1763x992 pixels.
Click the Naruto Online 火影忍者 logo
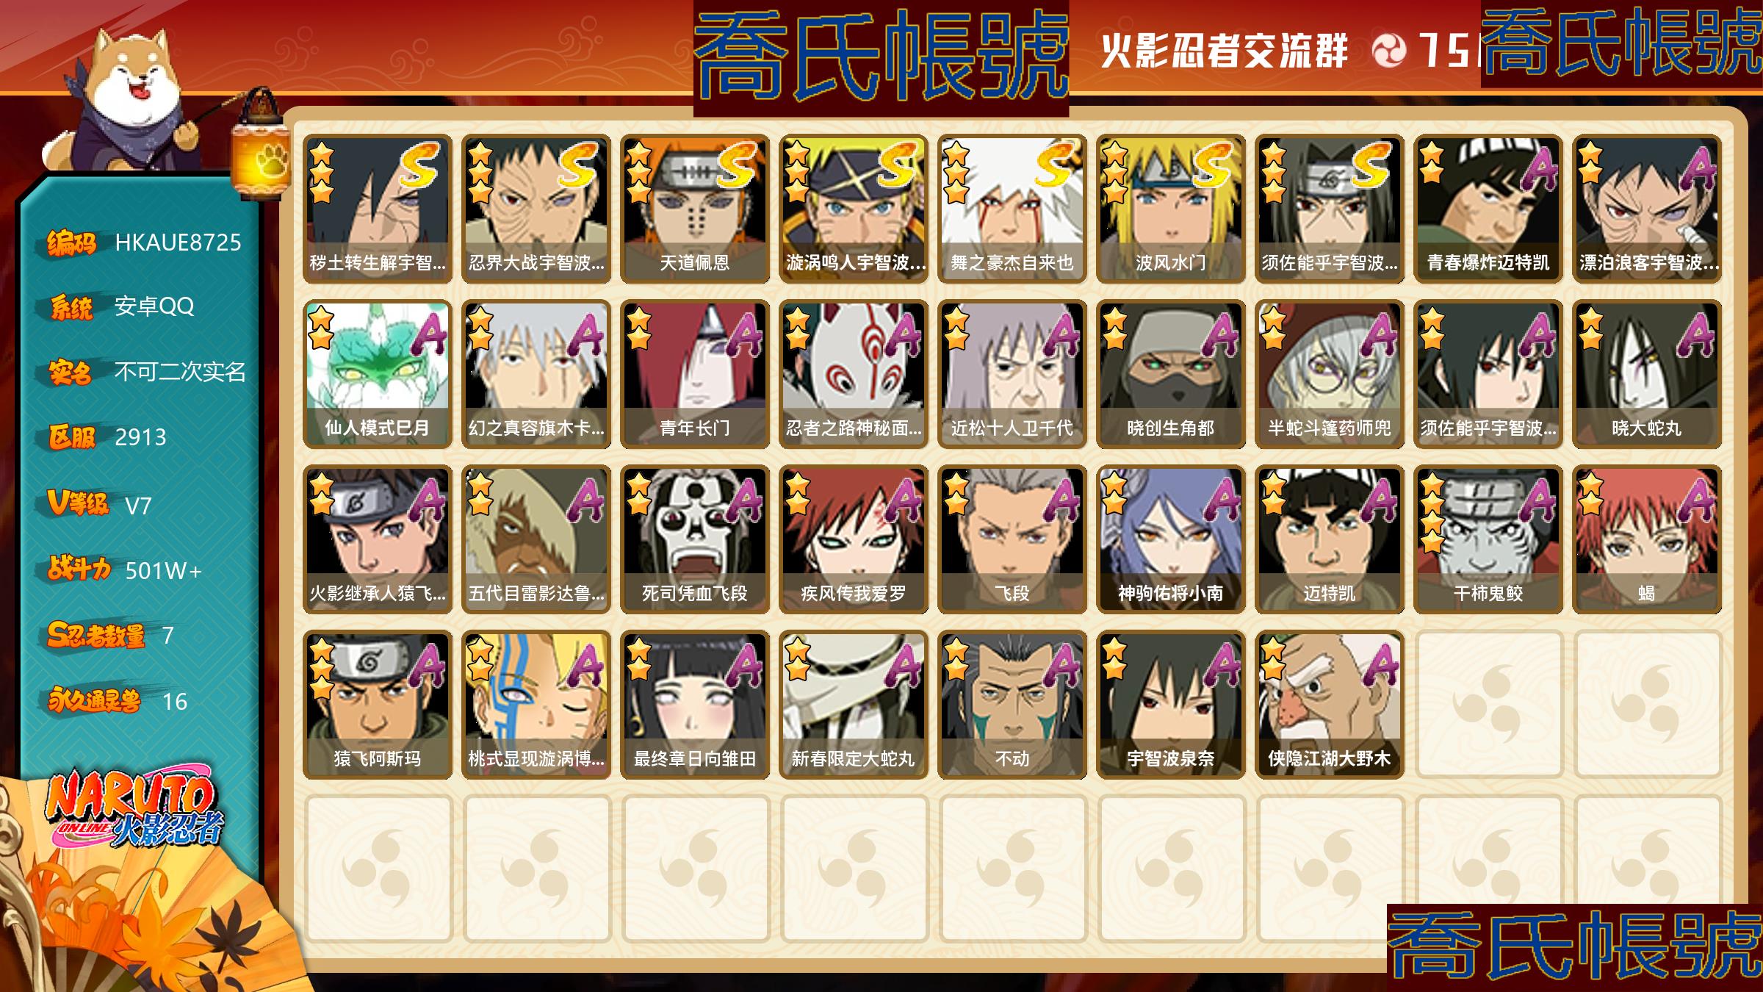tap(134, 808)
